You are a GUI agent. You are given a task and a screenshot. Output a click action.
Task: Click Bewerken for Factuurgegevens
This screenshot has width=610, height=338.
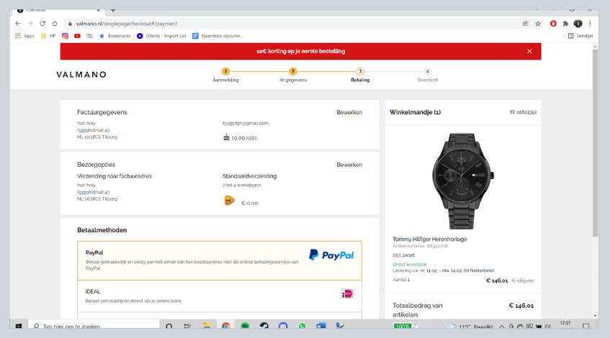[x=349, y=112]
